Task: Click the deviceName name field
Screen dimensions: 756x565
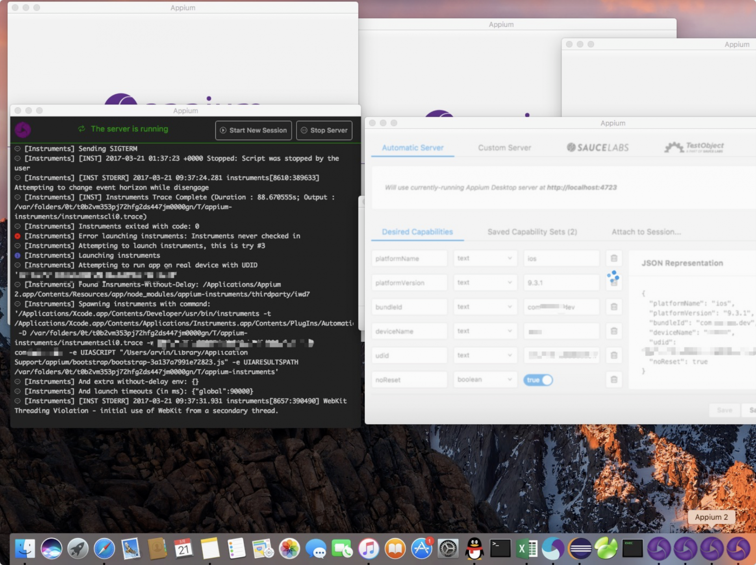Action: tap(409, 331)
